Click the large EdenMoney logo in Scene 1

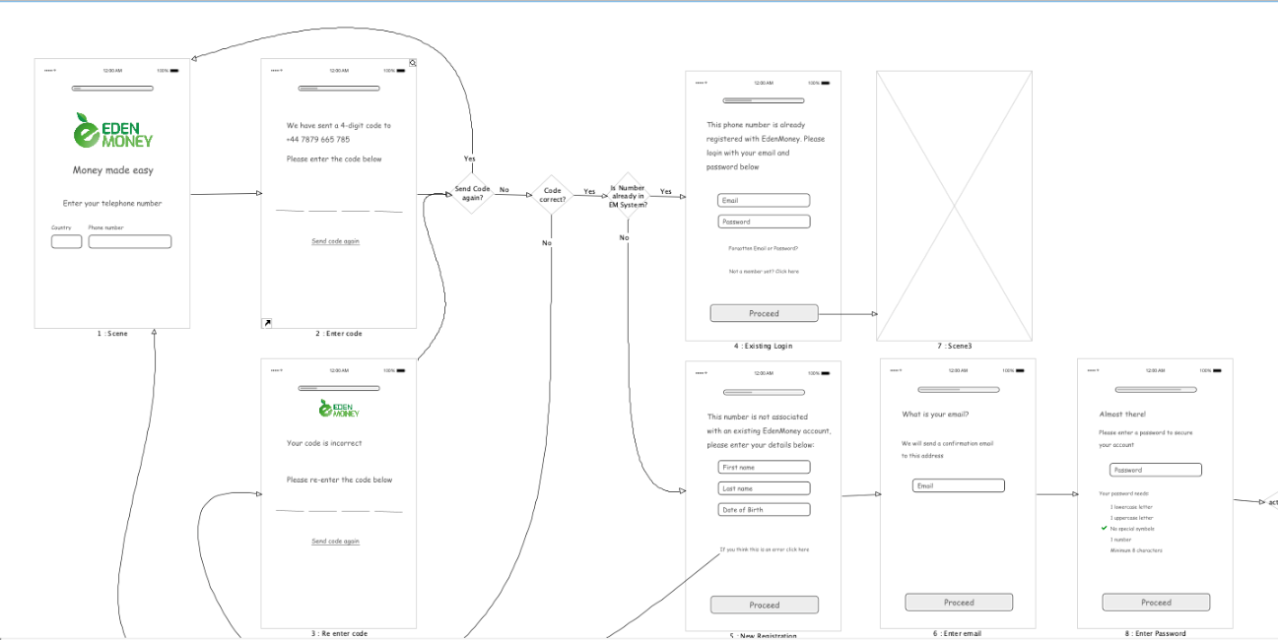pos(113,130)
